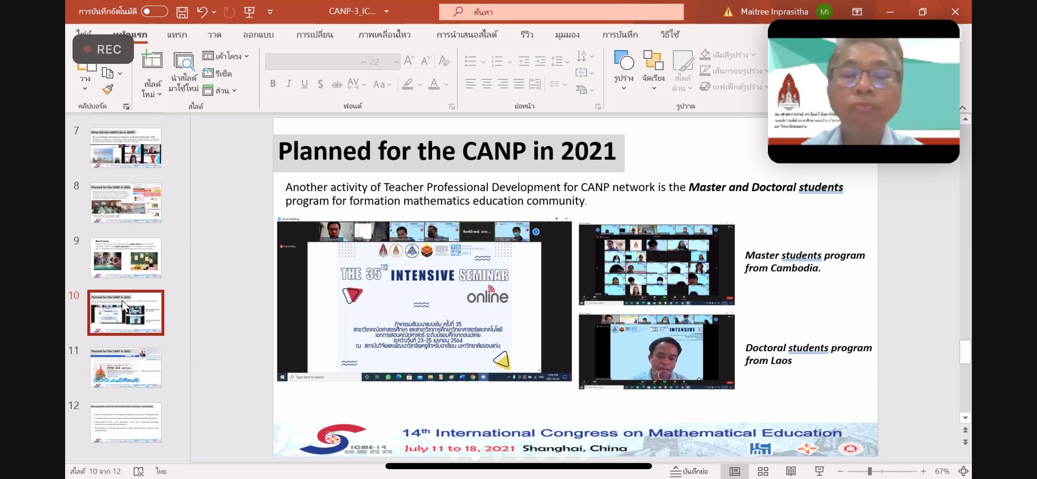Viewport: 1037px width, 479px height.
Task: Open the font size dropdown
Action: [396, 62]
